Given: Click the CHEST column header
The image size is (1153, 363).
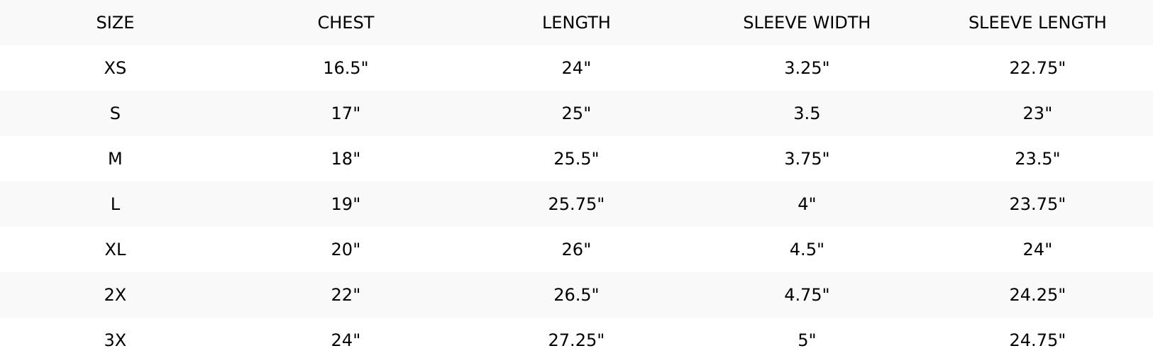Looking at the screenshot, I should click(346, 23).
